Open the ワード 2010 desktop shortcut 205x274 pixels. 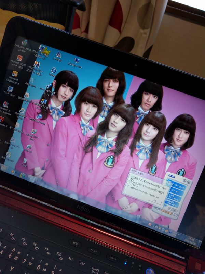point(10,91)
